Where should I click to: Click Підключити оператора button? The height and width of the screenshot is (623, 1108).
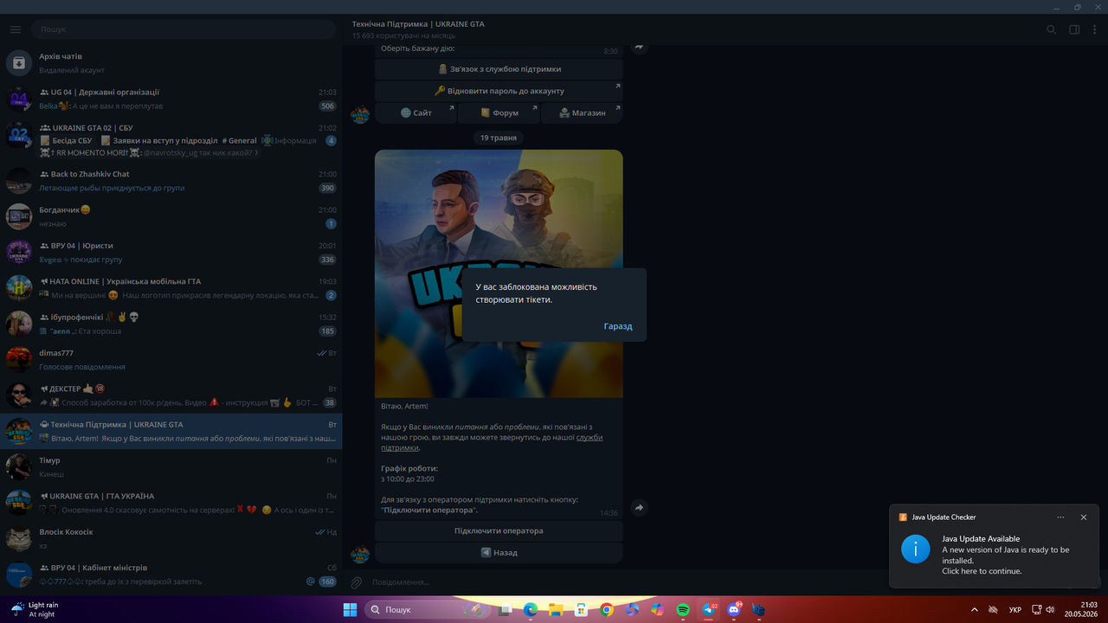click(499, 530)
